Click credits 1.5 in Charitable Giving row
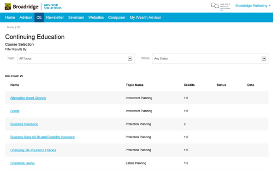Viewport: 273px width, 170px height. (x=186, y=163)
